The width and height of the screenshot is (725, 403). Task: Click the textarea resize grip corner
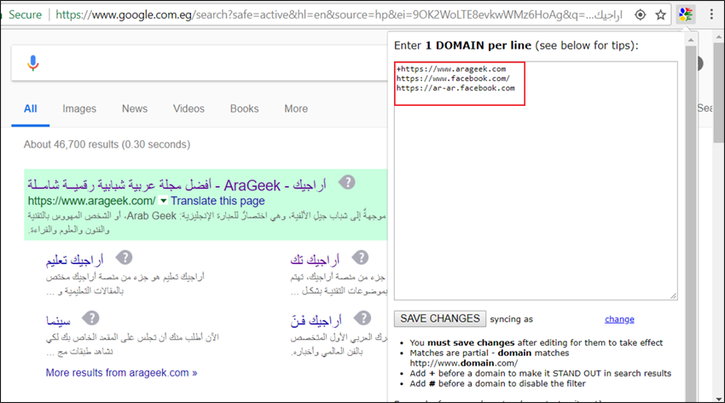[673, 295]
